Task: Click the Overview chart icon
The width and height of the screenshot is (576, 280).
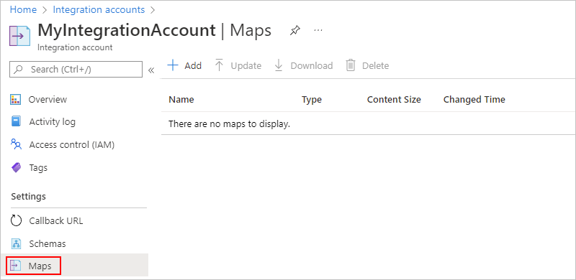Action: pyautogui.click(x=16, y=99)
